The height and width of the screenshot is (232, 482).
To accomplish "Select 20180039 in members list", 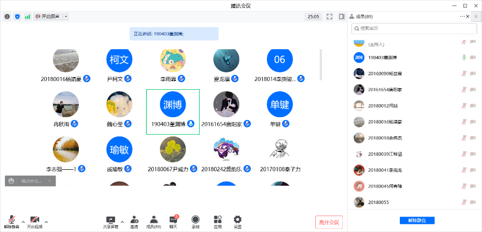I will coord(415,154).
